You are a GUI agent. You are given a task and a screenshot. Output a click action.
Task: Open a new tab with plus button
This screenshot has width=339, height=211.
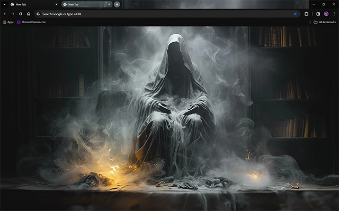117,4
